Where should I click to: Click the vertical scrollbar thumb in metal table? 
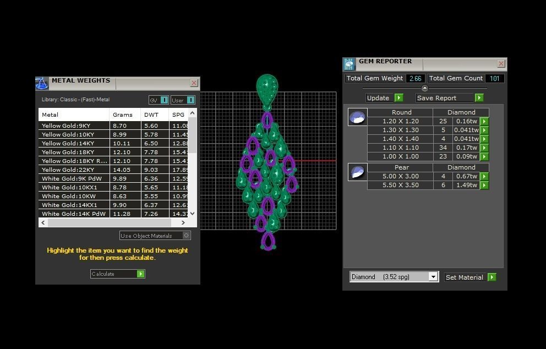[x=192, y=135]
